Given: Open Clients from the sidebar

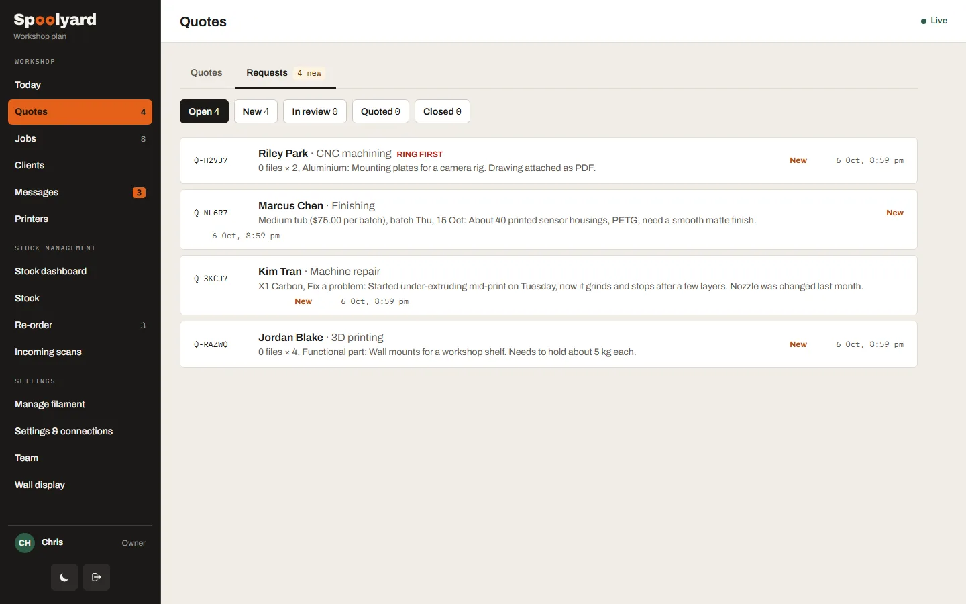Looking at the screenshot, I should click(x=80, y=165).
